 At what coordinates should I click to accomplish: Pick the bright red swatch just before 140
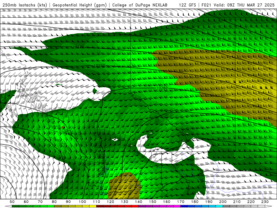[135, 206]
